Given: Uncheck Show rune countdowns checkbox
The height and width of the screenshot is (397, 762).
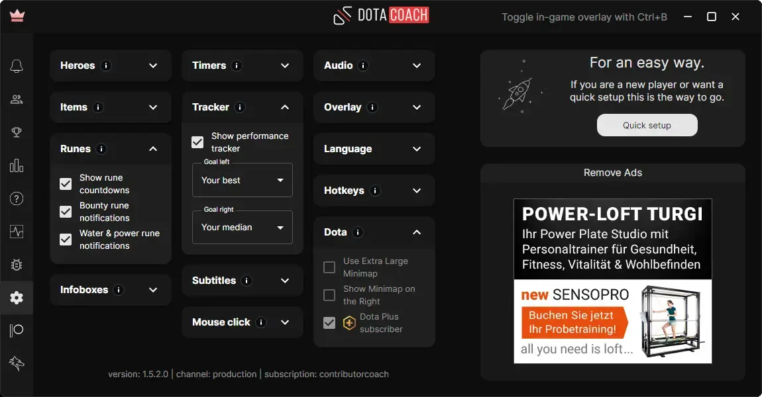Looking at the screenshot, I should click(66, 184).
